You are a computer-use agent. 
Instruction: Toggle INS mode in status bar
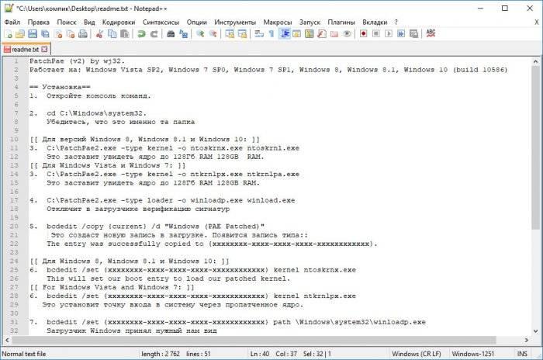[x=522, y=354]
